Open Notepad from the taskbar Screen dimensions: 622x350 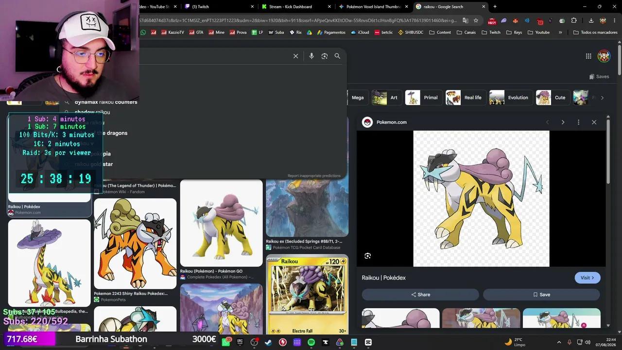click(354, 342)
